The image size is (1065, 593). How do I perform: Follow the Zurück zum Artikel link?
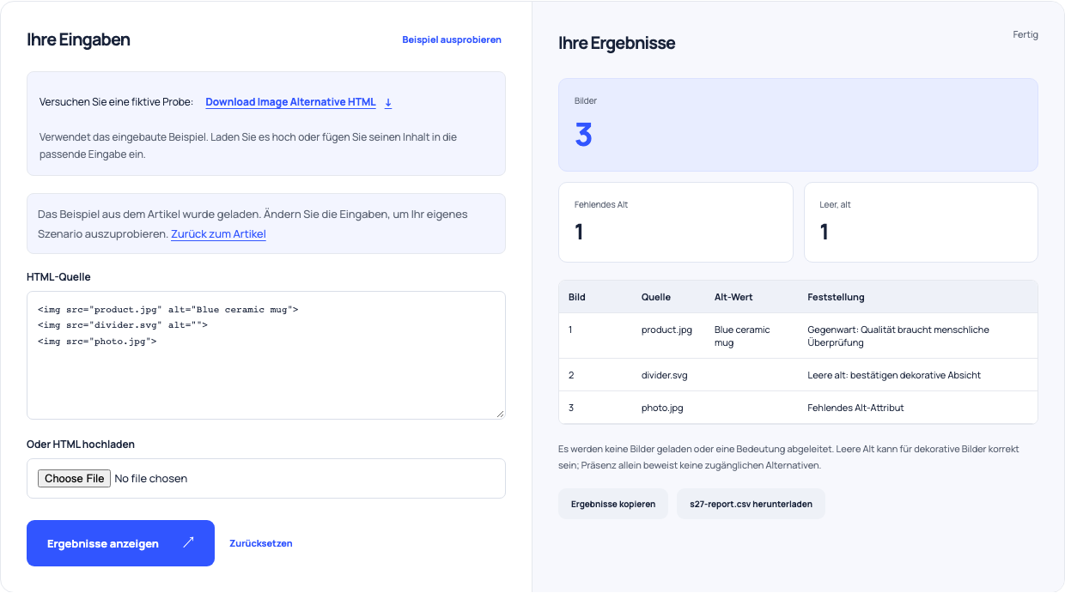(218, 234)
